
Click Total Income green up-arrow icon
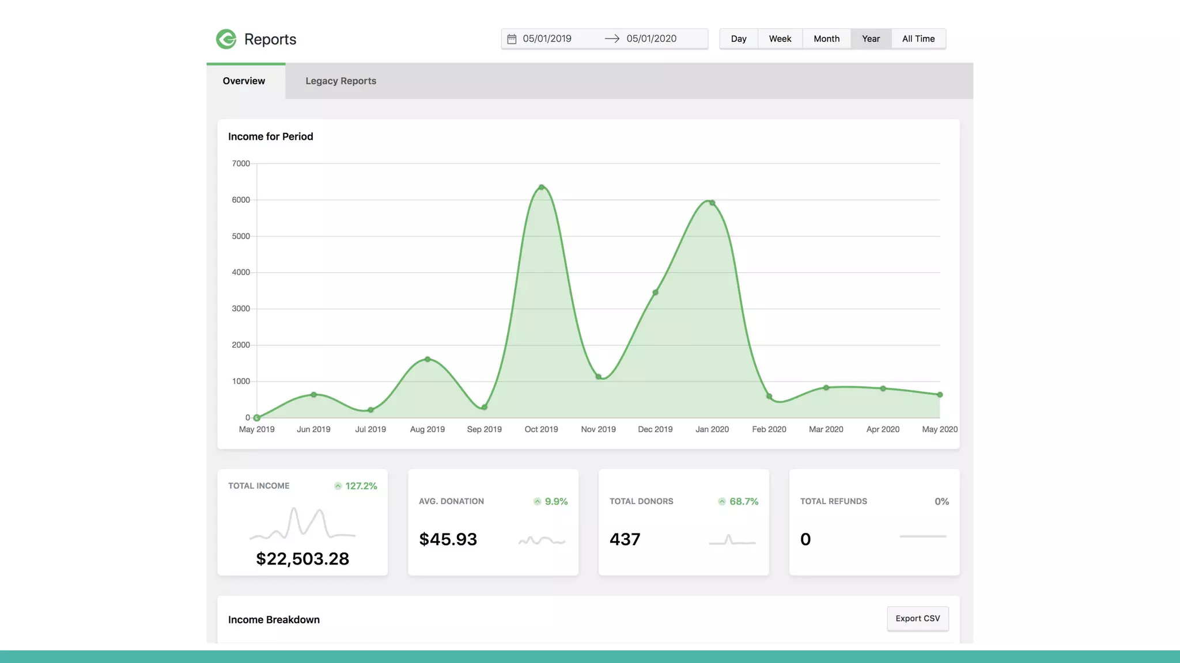pyautogui.click(x=338, y=486)
